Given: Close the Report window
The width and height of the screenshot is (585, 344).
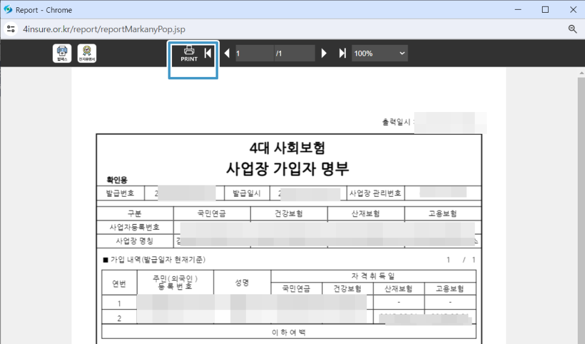Looking at the screenshot, I should 573,9.
